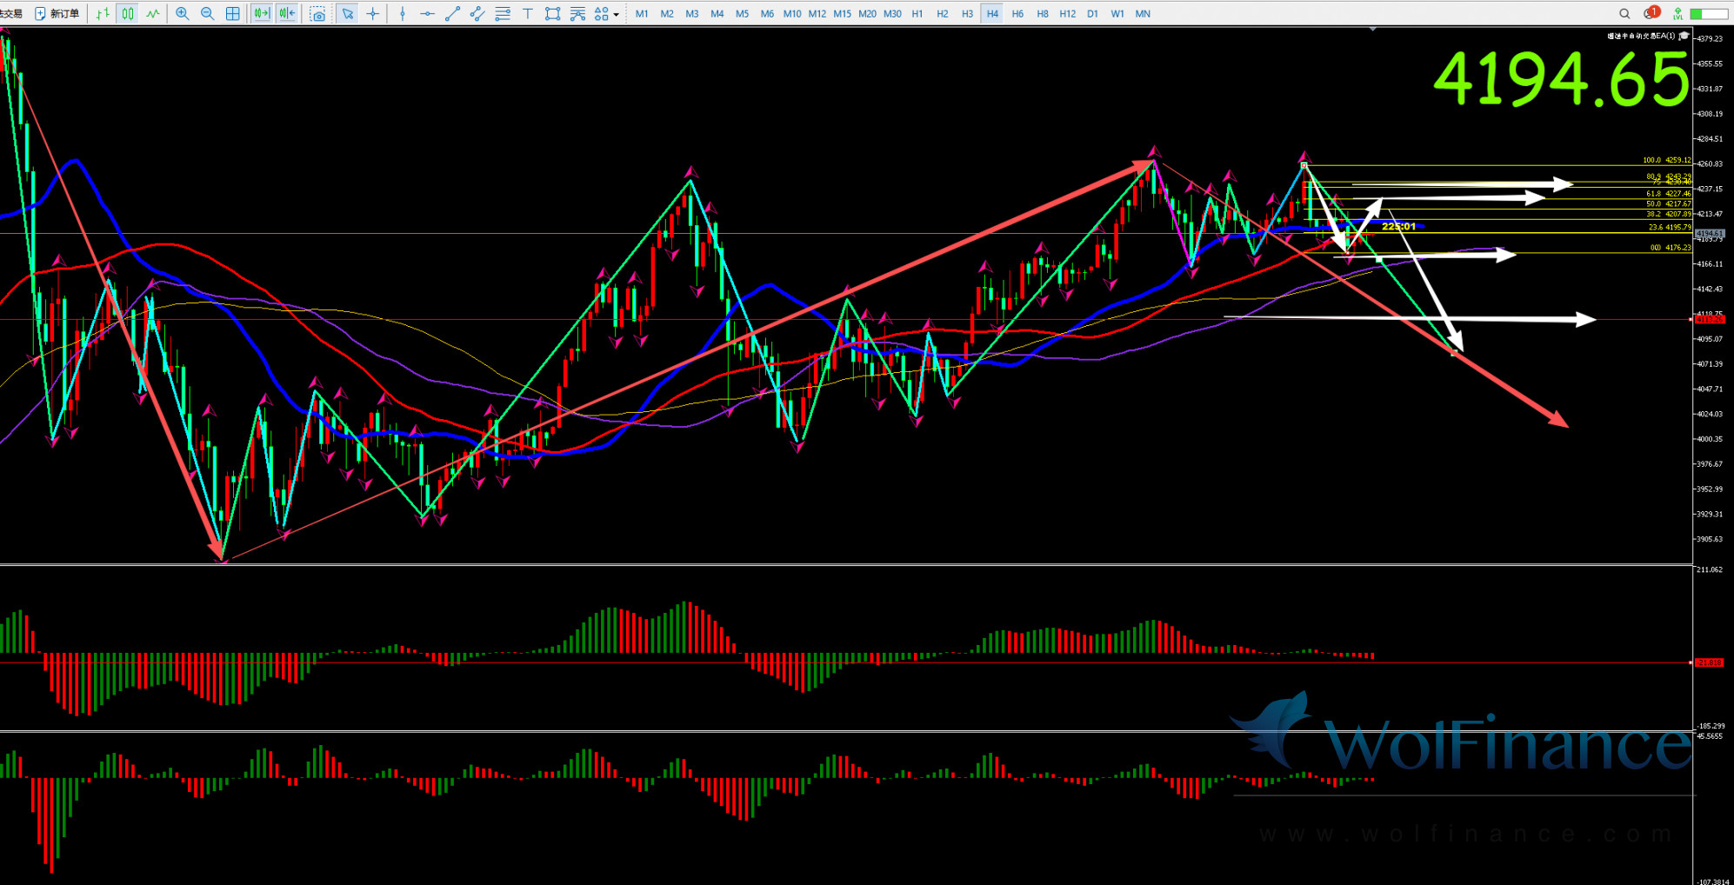1734x885 pixels.
Task: Click the tile windows grid icon
Action: 233,14
